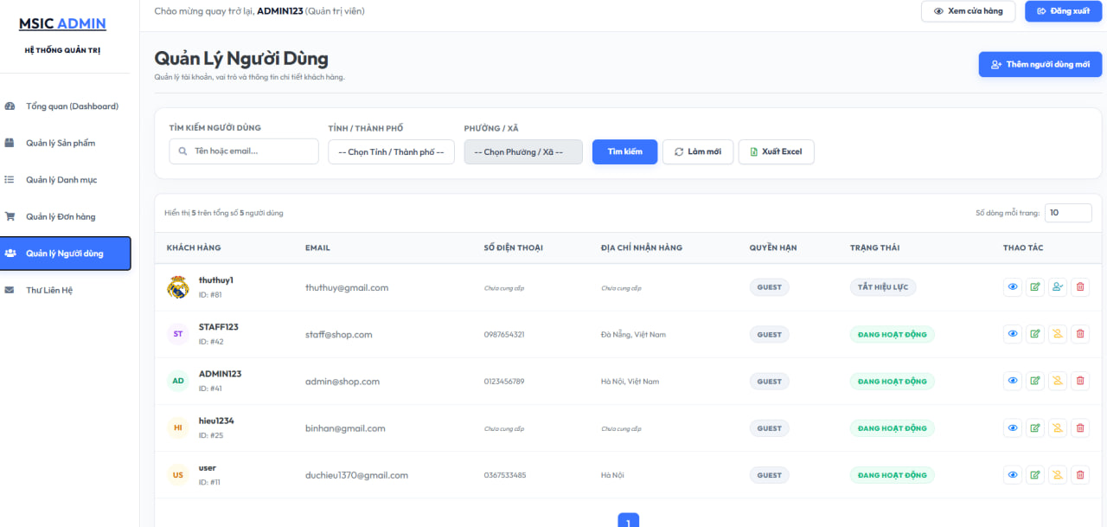Export list with Xuất Excel button
The width and height of the screenshot is (1107, 527).
point(777,151)
